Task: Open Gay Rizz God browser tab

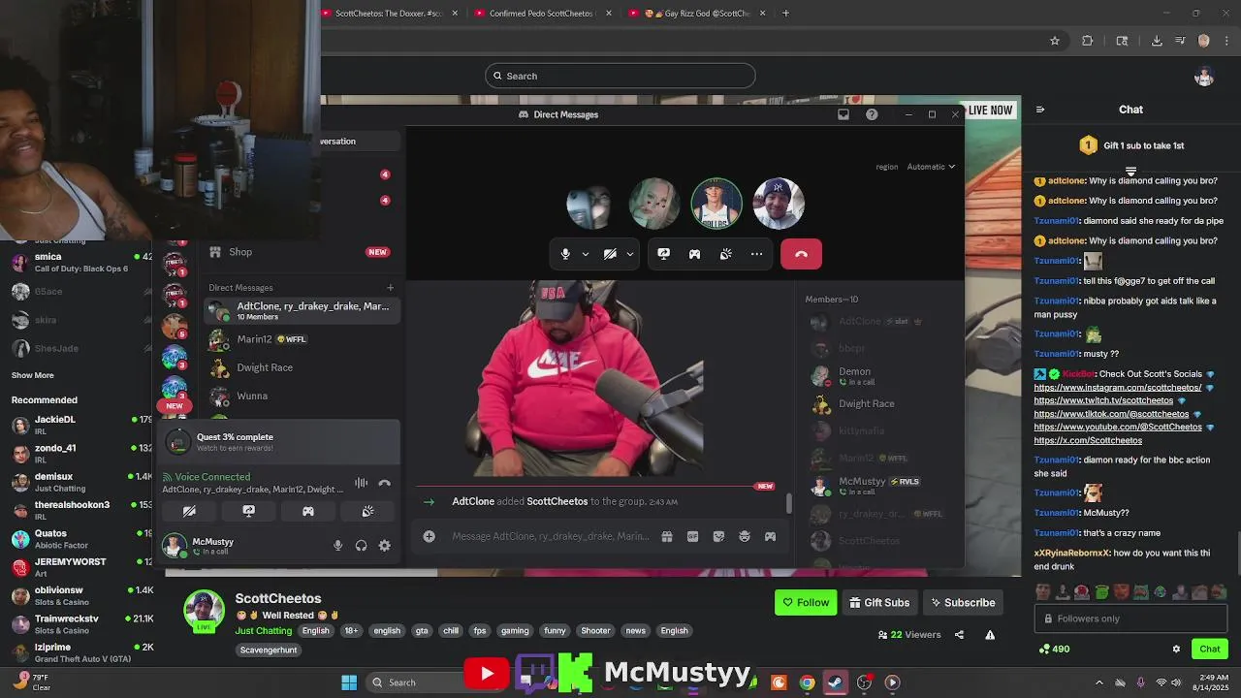Action: click(x=697, y=14)
